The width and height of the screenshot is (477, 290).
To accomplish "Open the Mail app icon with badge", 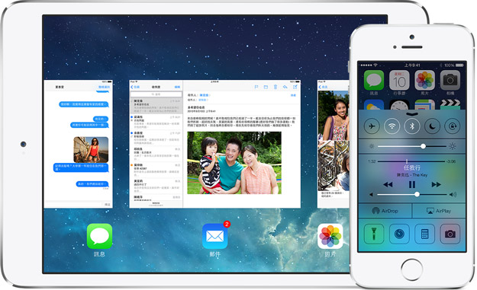I will click(x=215, y=236).
